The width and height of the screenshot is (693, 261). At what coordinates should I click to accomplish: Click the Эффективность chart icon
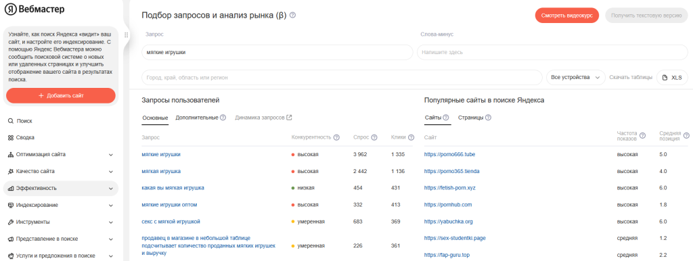pos(11,188)
